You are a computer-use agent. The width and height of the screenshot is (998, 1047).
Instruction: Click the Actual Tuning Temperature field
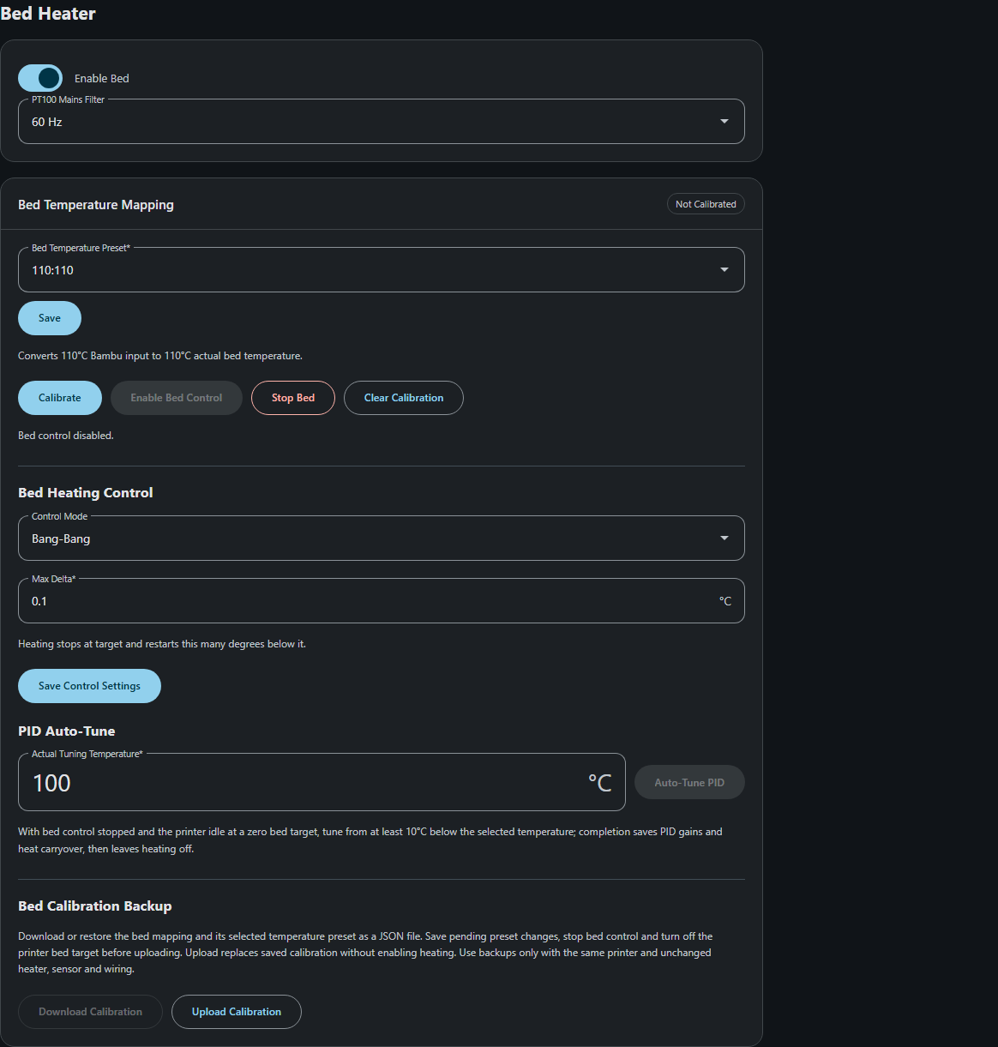tap(322, 782)
